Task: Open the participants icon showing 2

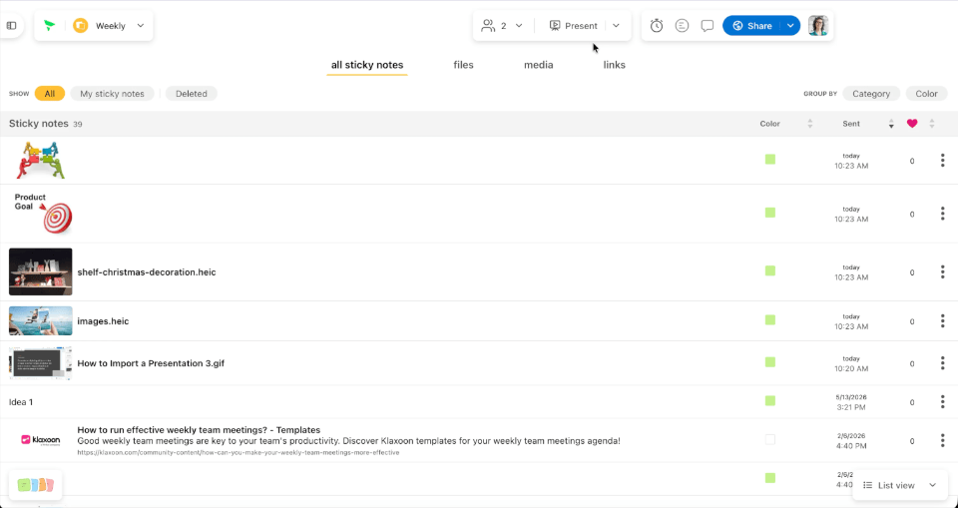Action: pyautogui.click(x=488, y=26)
